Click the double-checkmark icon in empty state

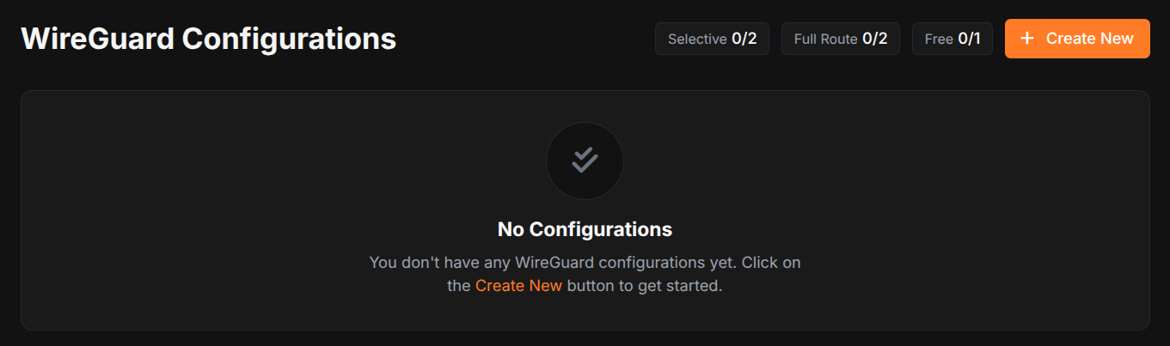585,161
